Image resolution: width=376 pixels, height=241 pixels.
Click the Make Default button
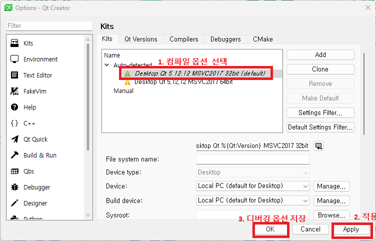(x=320, y=98)
